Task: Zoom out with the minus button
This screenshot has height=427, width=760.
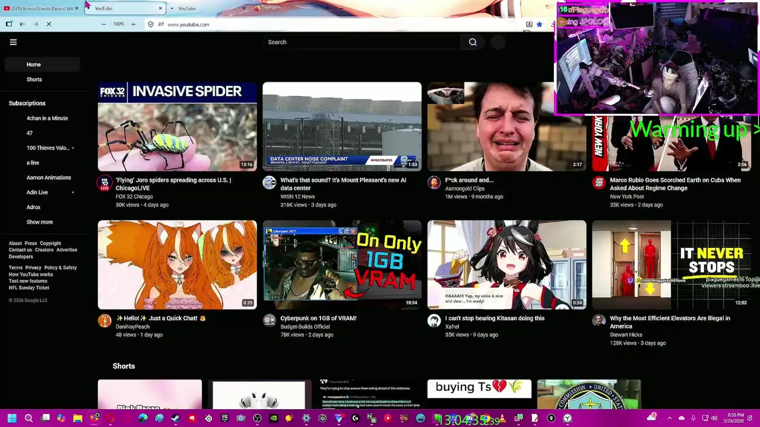Action: pos(103,24)
